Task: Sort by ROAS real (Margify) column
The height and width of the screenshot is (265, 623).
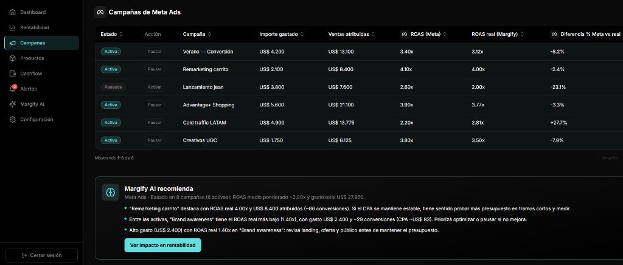Action: [497, 34]
